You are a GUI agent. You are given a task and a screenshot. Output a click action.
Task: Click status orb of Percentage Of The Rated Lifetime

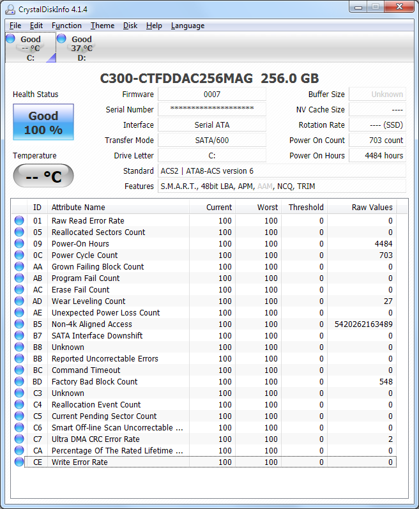19,450
